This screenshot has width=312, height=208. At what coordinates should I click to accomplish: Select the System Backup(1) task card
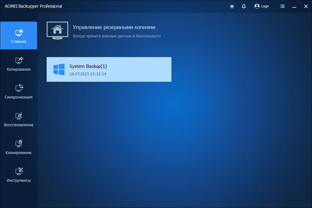pos(109,69)
